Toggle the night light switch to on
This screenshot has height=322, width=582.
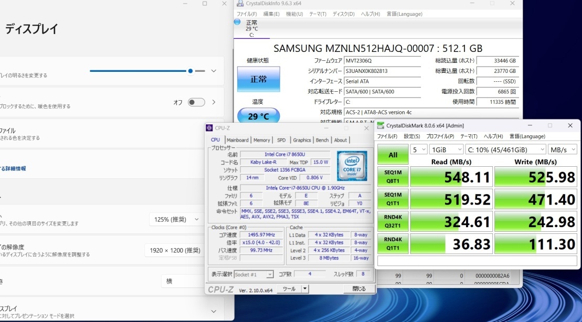pyautogui.click(x=196, y=102)
